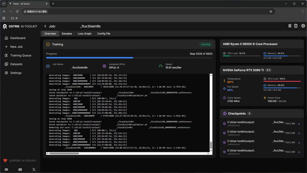This screenshot has width=307, height=173.
Task: Click the running status badge
Action: pyautogui.click(x=205, y=44)
